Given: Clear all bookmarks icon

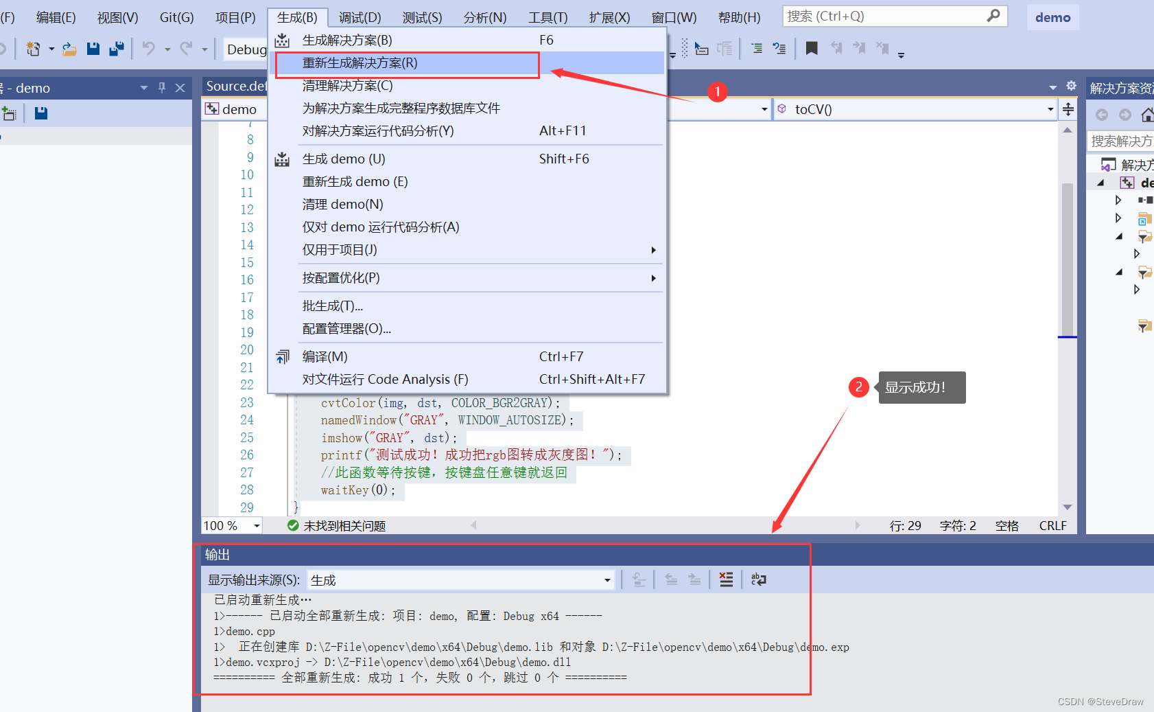Looking at the screenshot, I should coord(882,48).
